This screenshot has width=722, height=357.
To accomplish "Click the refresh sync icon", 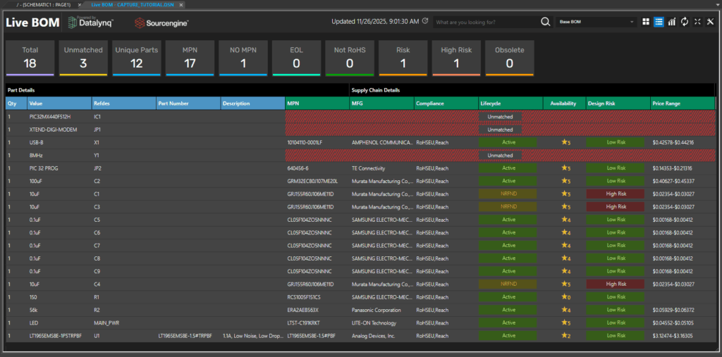I will pyautogui.click(x=684, y=22).
